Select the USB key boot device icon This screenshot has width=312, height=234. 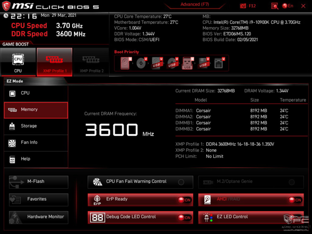(188, 63)
